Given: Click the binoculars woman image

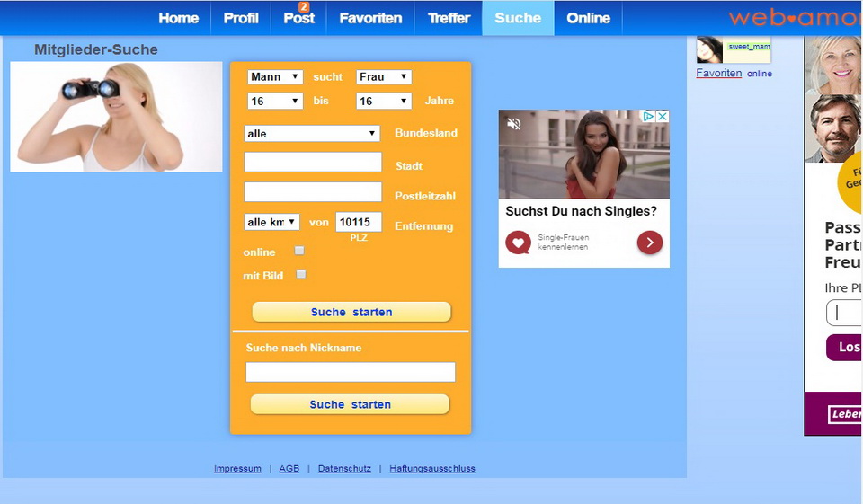Looking at the screenshot, I should click(x=116, y=117).
